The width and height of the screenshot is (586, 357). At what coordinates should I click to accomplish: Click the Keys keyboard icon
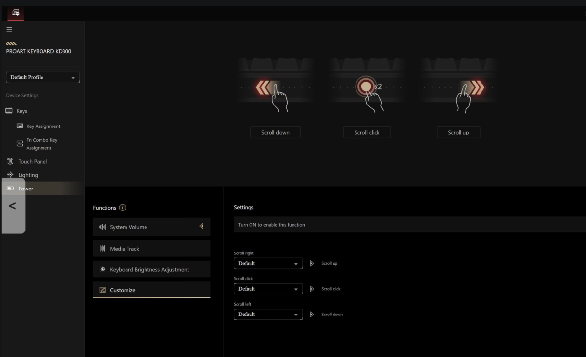[9, 111]
